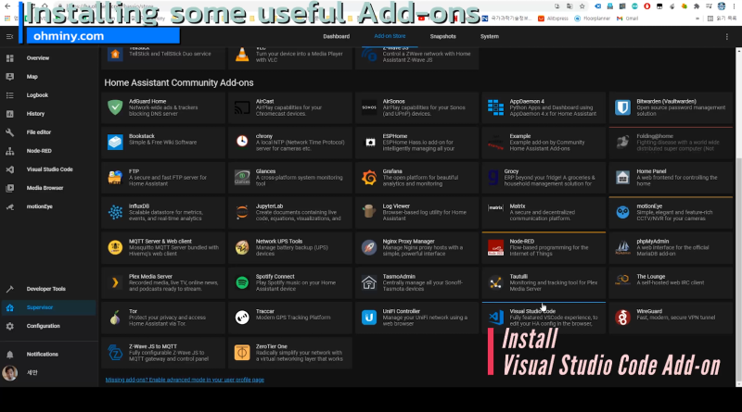Viewport: 742px width, 412px height.
Task: Click the Traccar add-on icon
Action: [x=242, y=318]
